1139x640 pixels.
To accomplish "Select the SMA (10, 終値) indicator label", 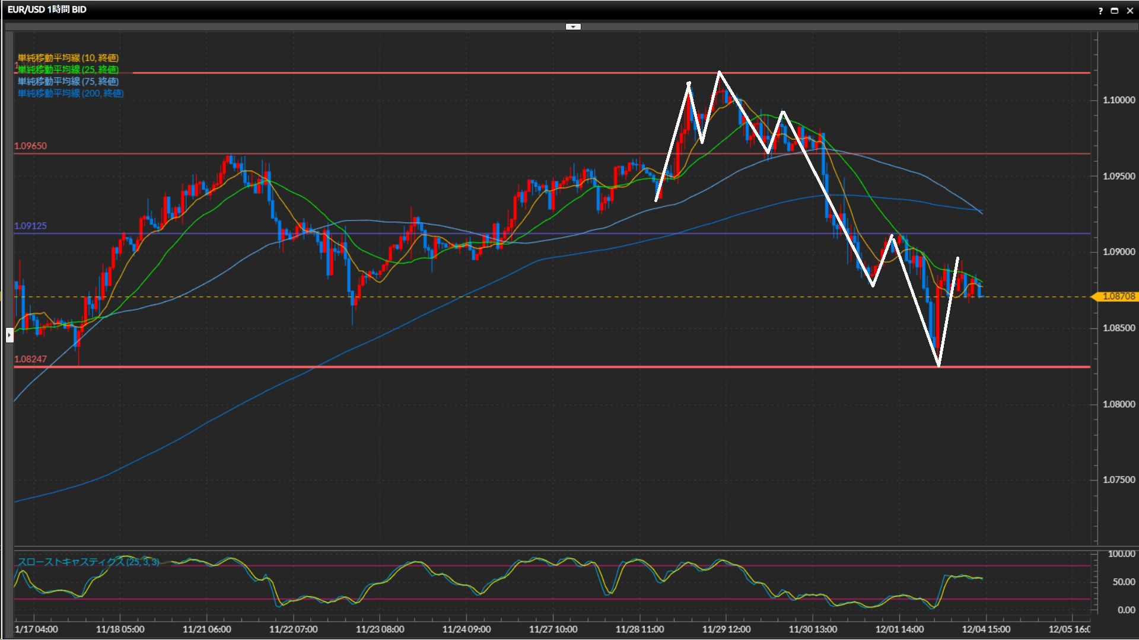I will pyautogui.click(x=68, y=57).
